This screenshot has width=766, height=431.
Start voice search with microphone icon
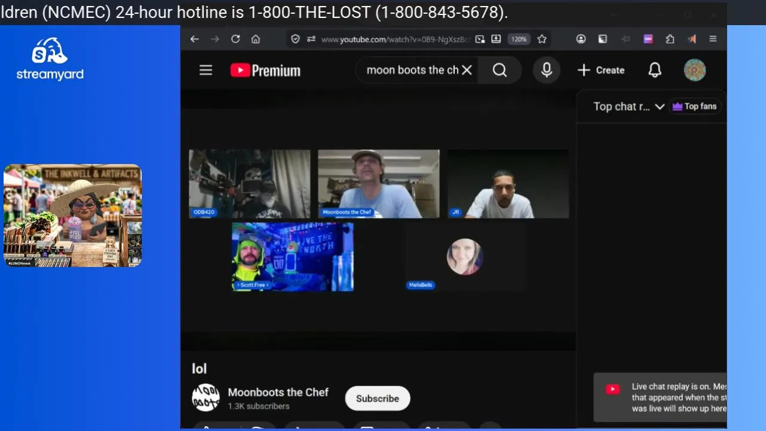pos(546,70)
